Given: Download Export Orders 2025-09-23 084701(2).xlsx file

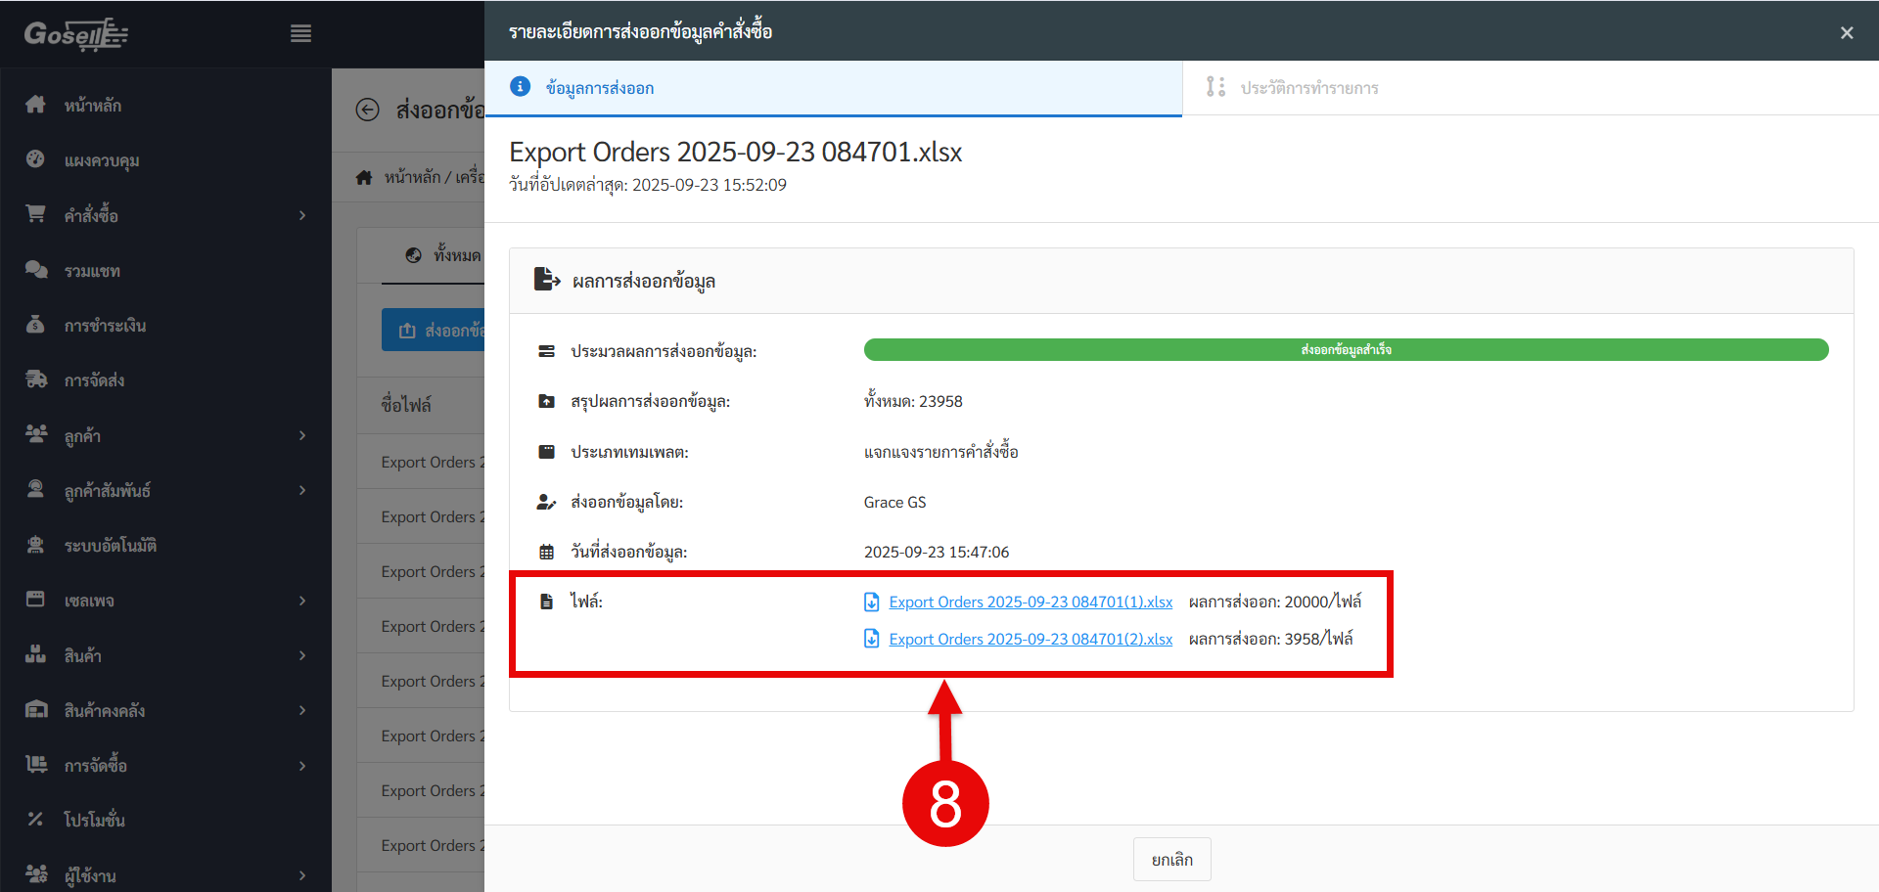Looking at the screenshot, I should [1030, 640].
